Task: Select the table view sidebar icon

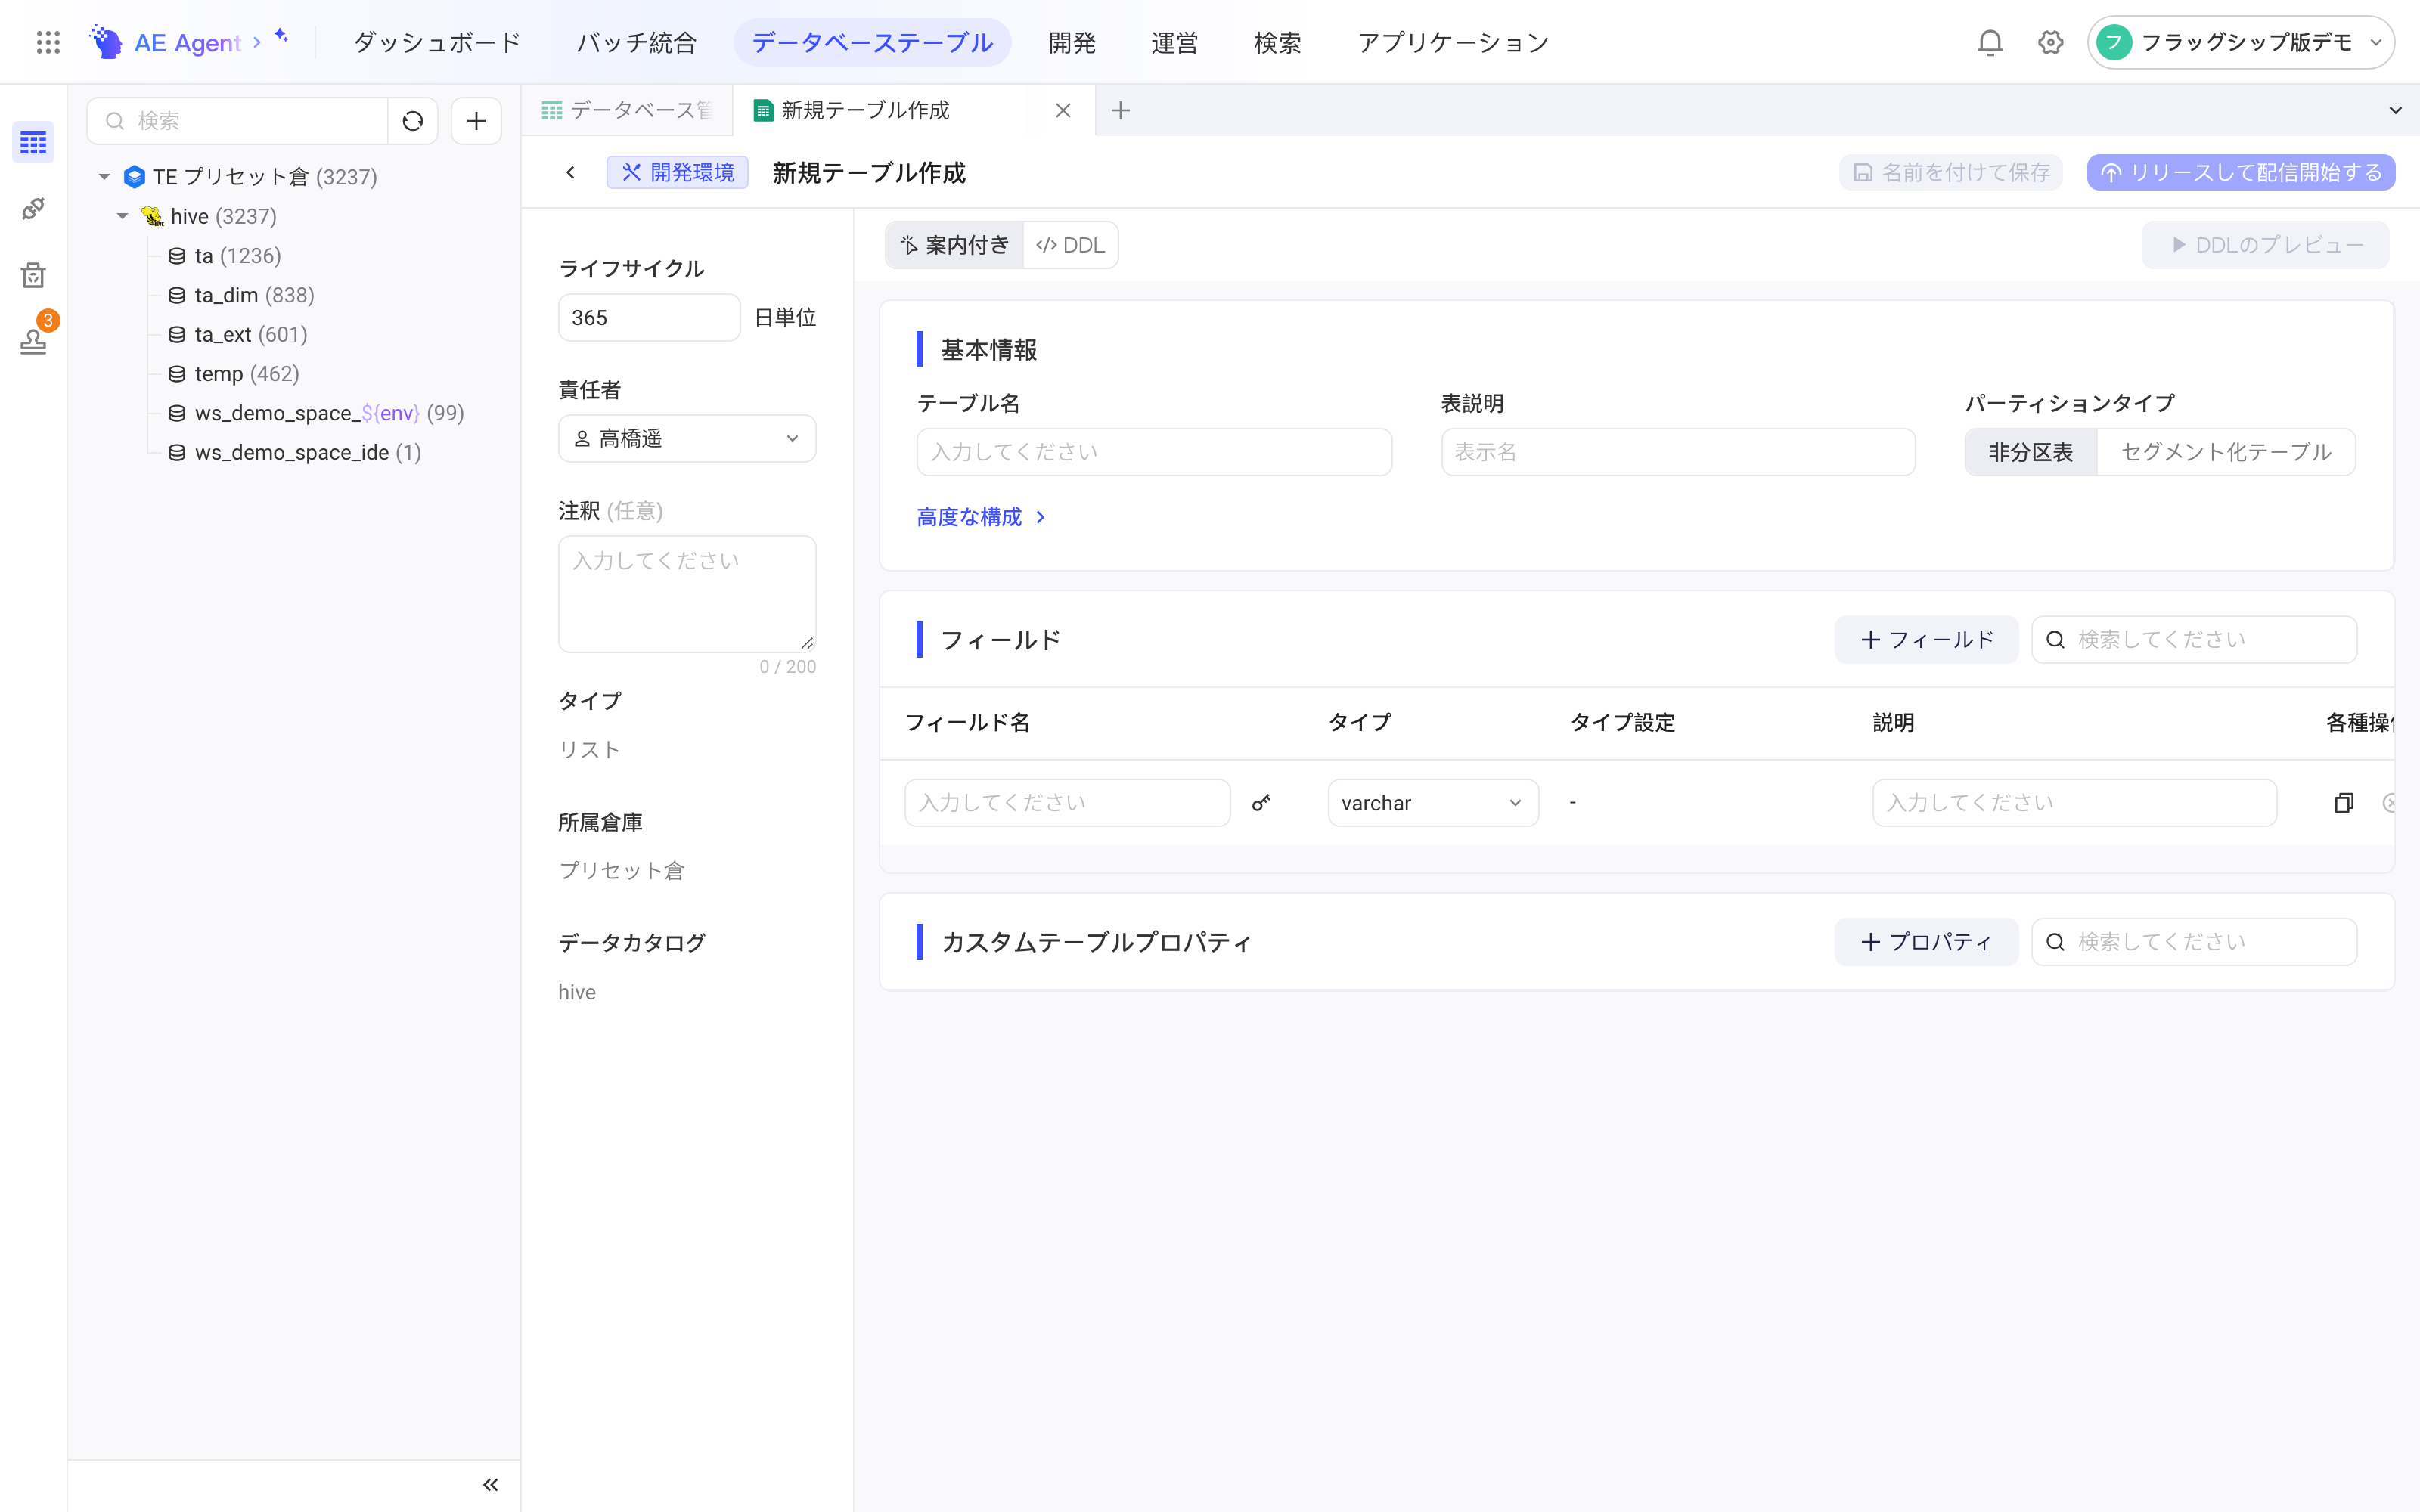Action: point(33,142)
